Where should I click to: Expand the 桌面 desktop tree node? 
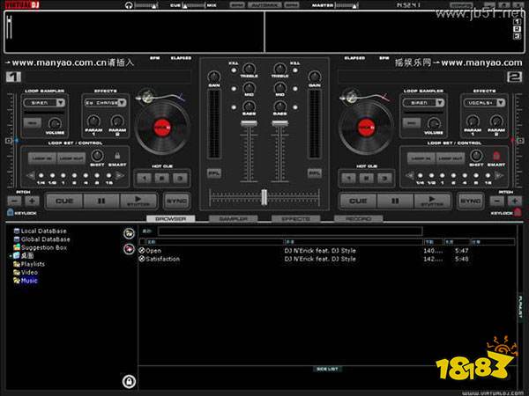point(11,256)
